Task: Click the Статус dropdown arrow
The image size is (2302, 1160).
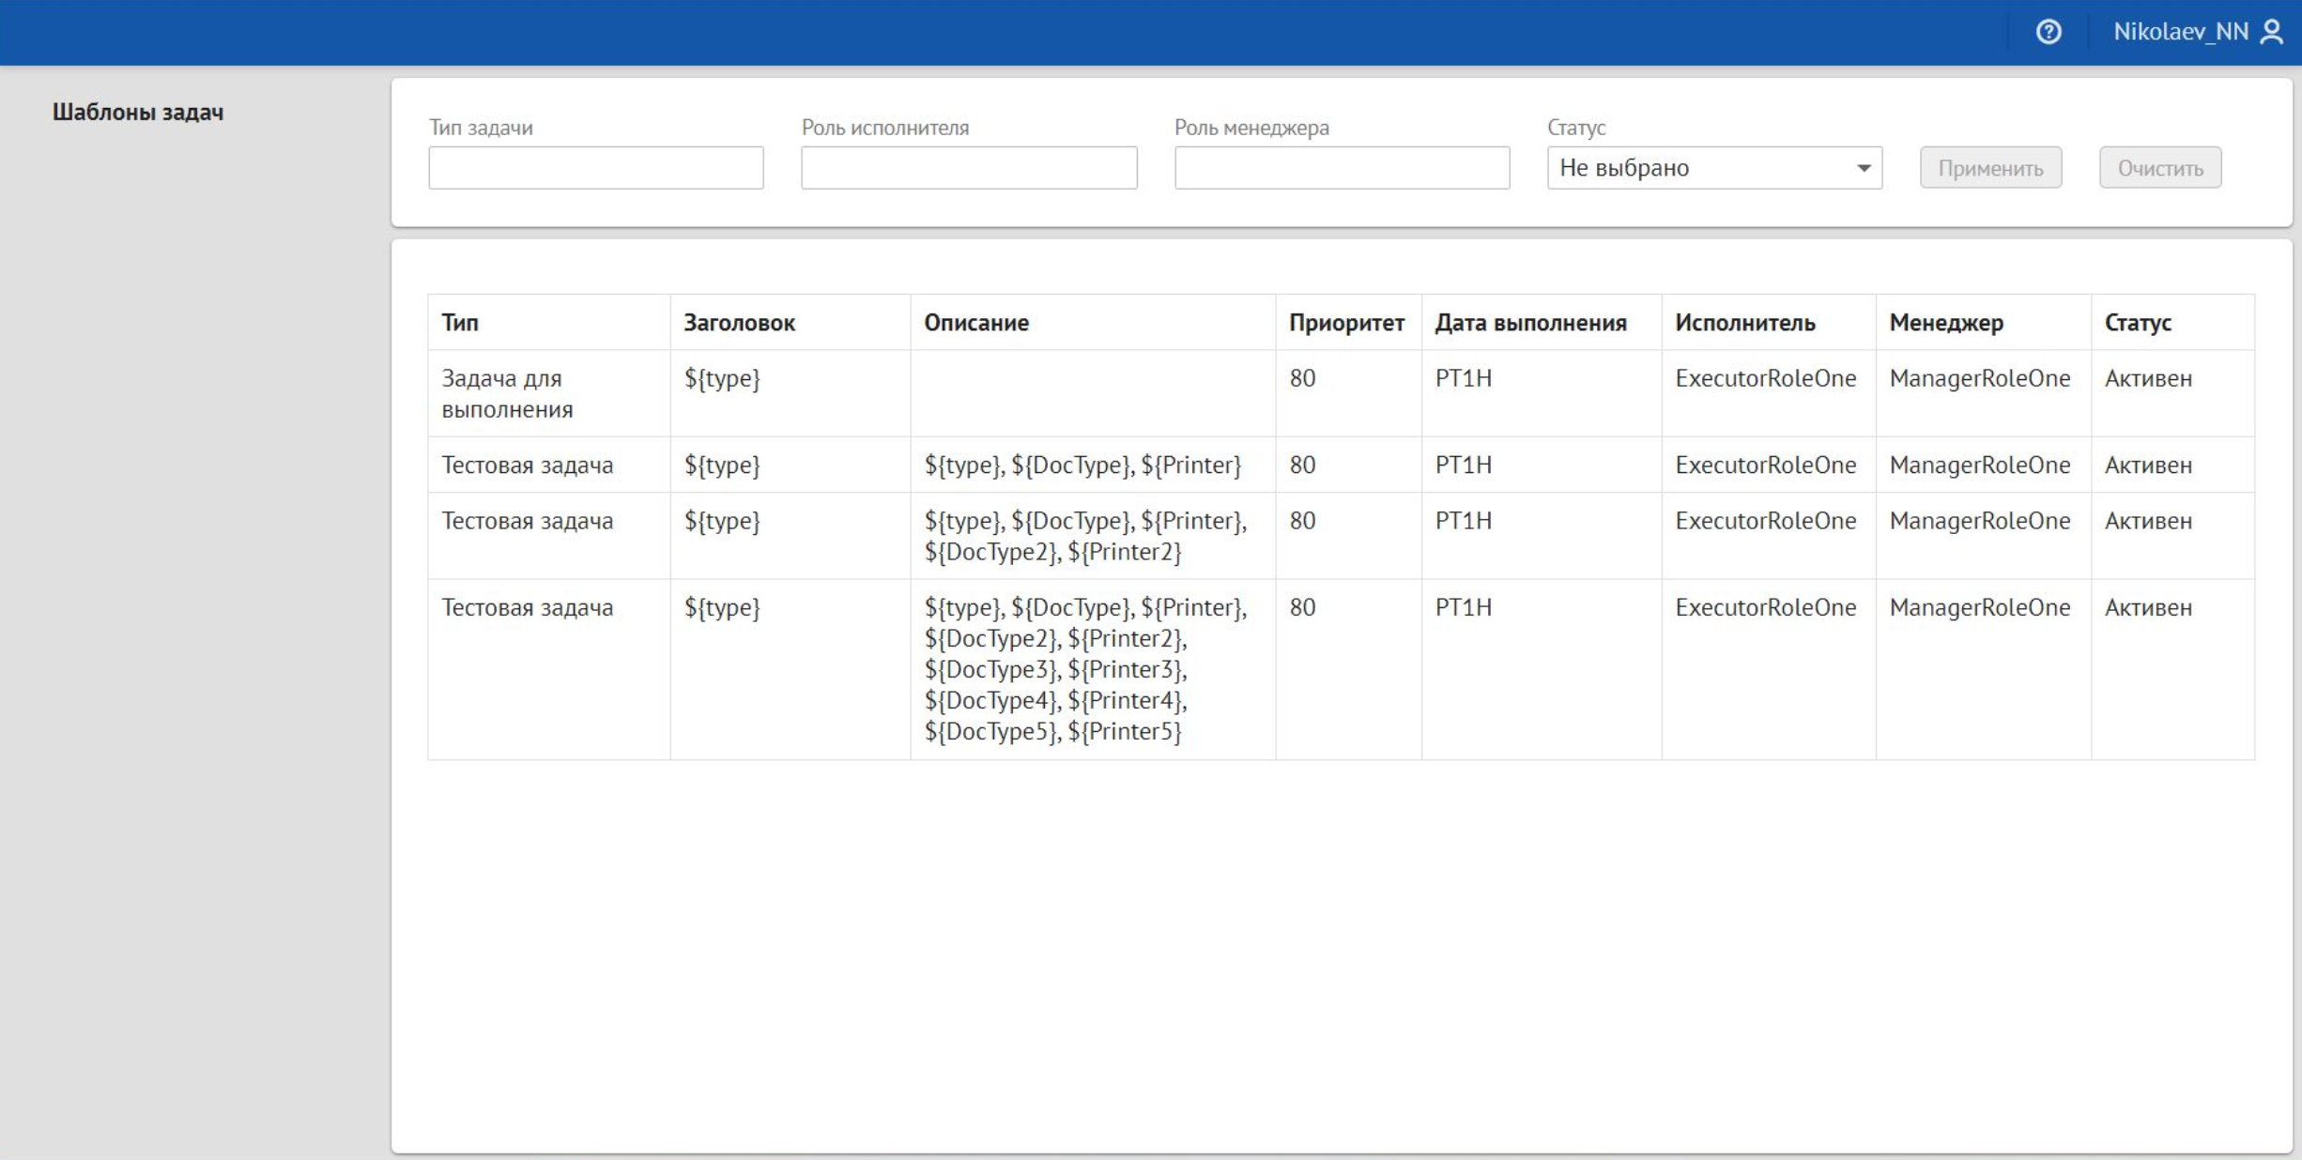Action: [x=1864, y=168]
